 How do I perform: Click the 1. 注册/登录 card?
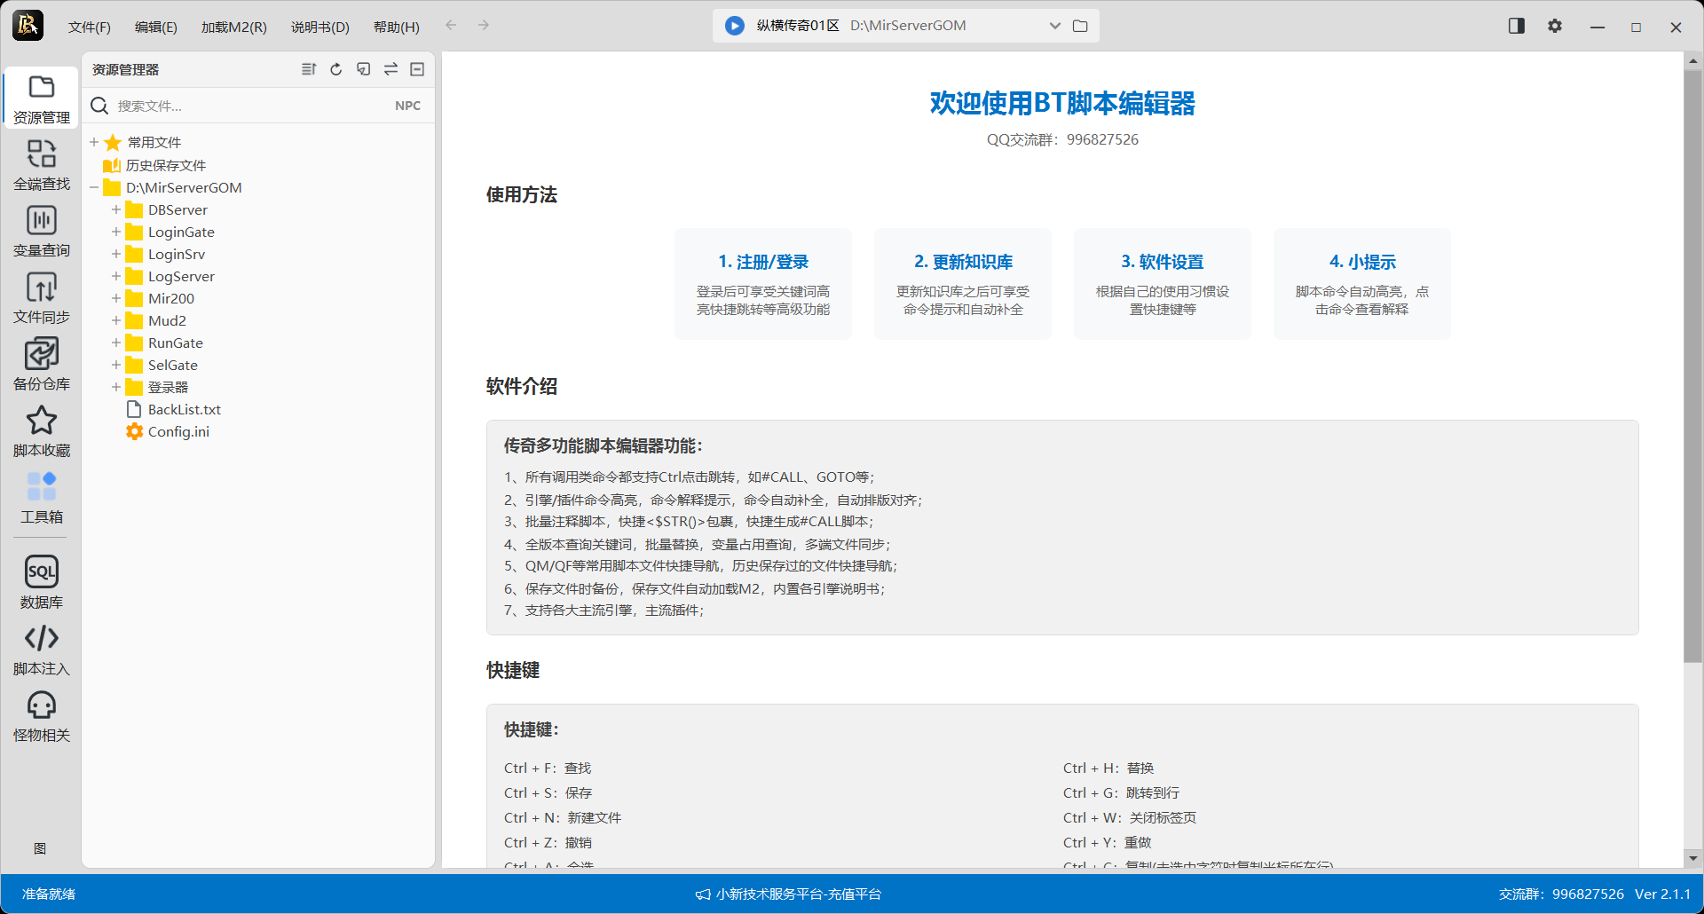(763, 284)
